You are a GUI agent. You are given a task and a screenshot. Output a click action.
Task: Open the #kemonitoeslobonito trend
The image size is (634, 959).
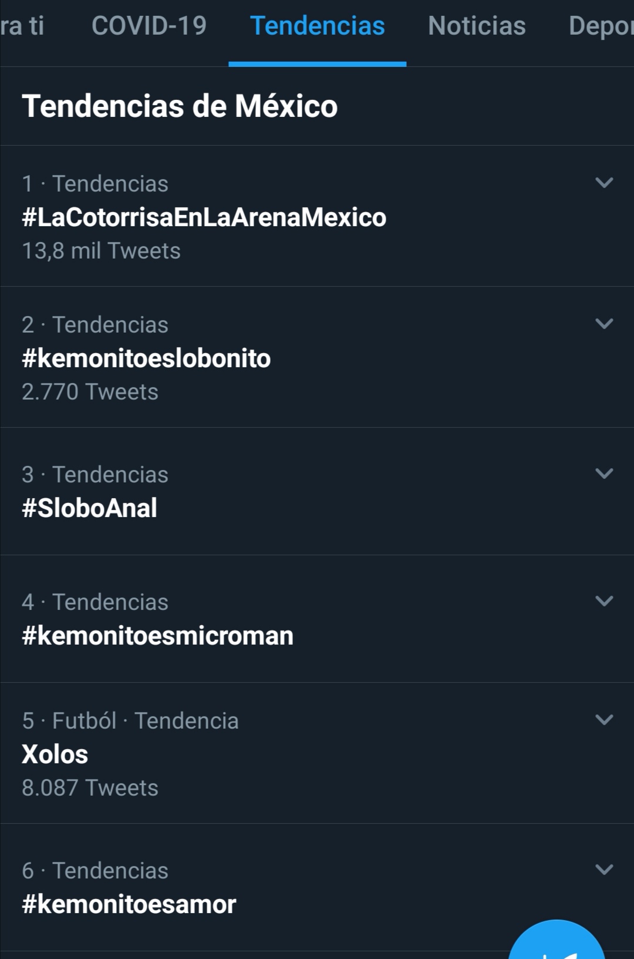point(146,358)
